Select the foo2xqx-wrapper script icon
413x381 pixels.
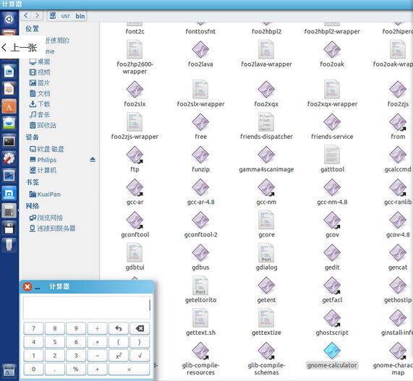click(332, 90)
